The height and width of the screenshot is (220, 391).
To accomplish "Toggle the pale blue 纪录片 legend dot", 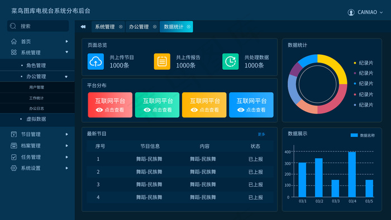I will [355, 105].
